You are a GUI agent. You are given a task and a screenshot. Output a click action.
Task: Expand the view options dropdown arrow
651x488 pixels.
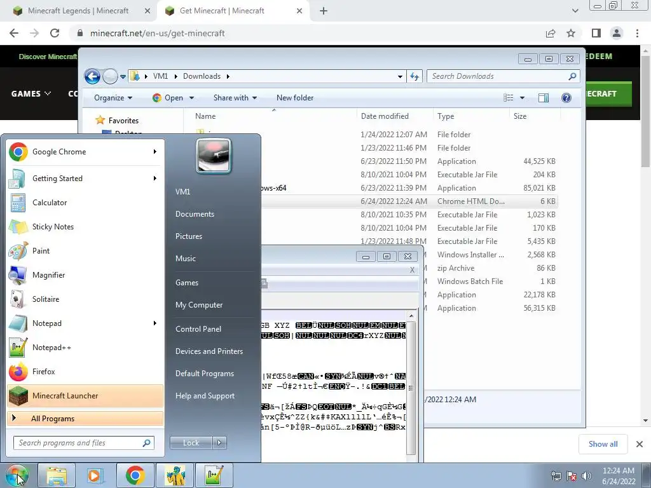[x=523, y=98]
